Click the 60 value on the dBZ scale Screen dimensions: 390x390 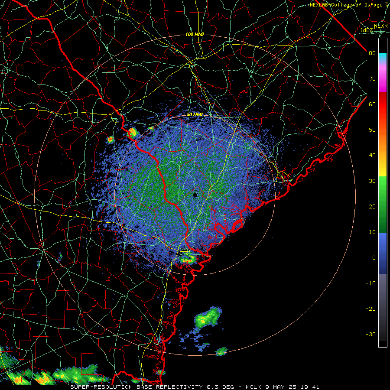coord(372,104)
